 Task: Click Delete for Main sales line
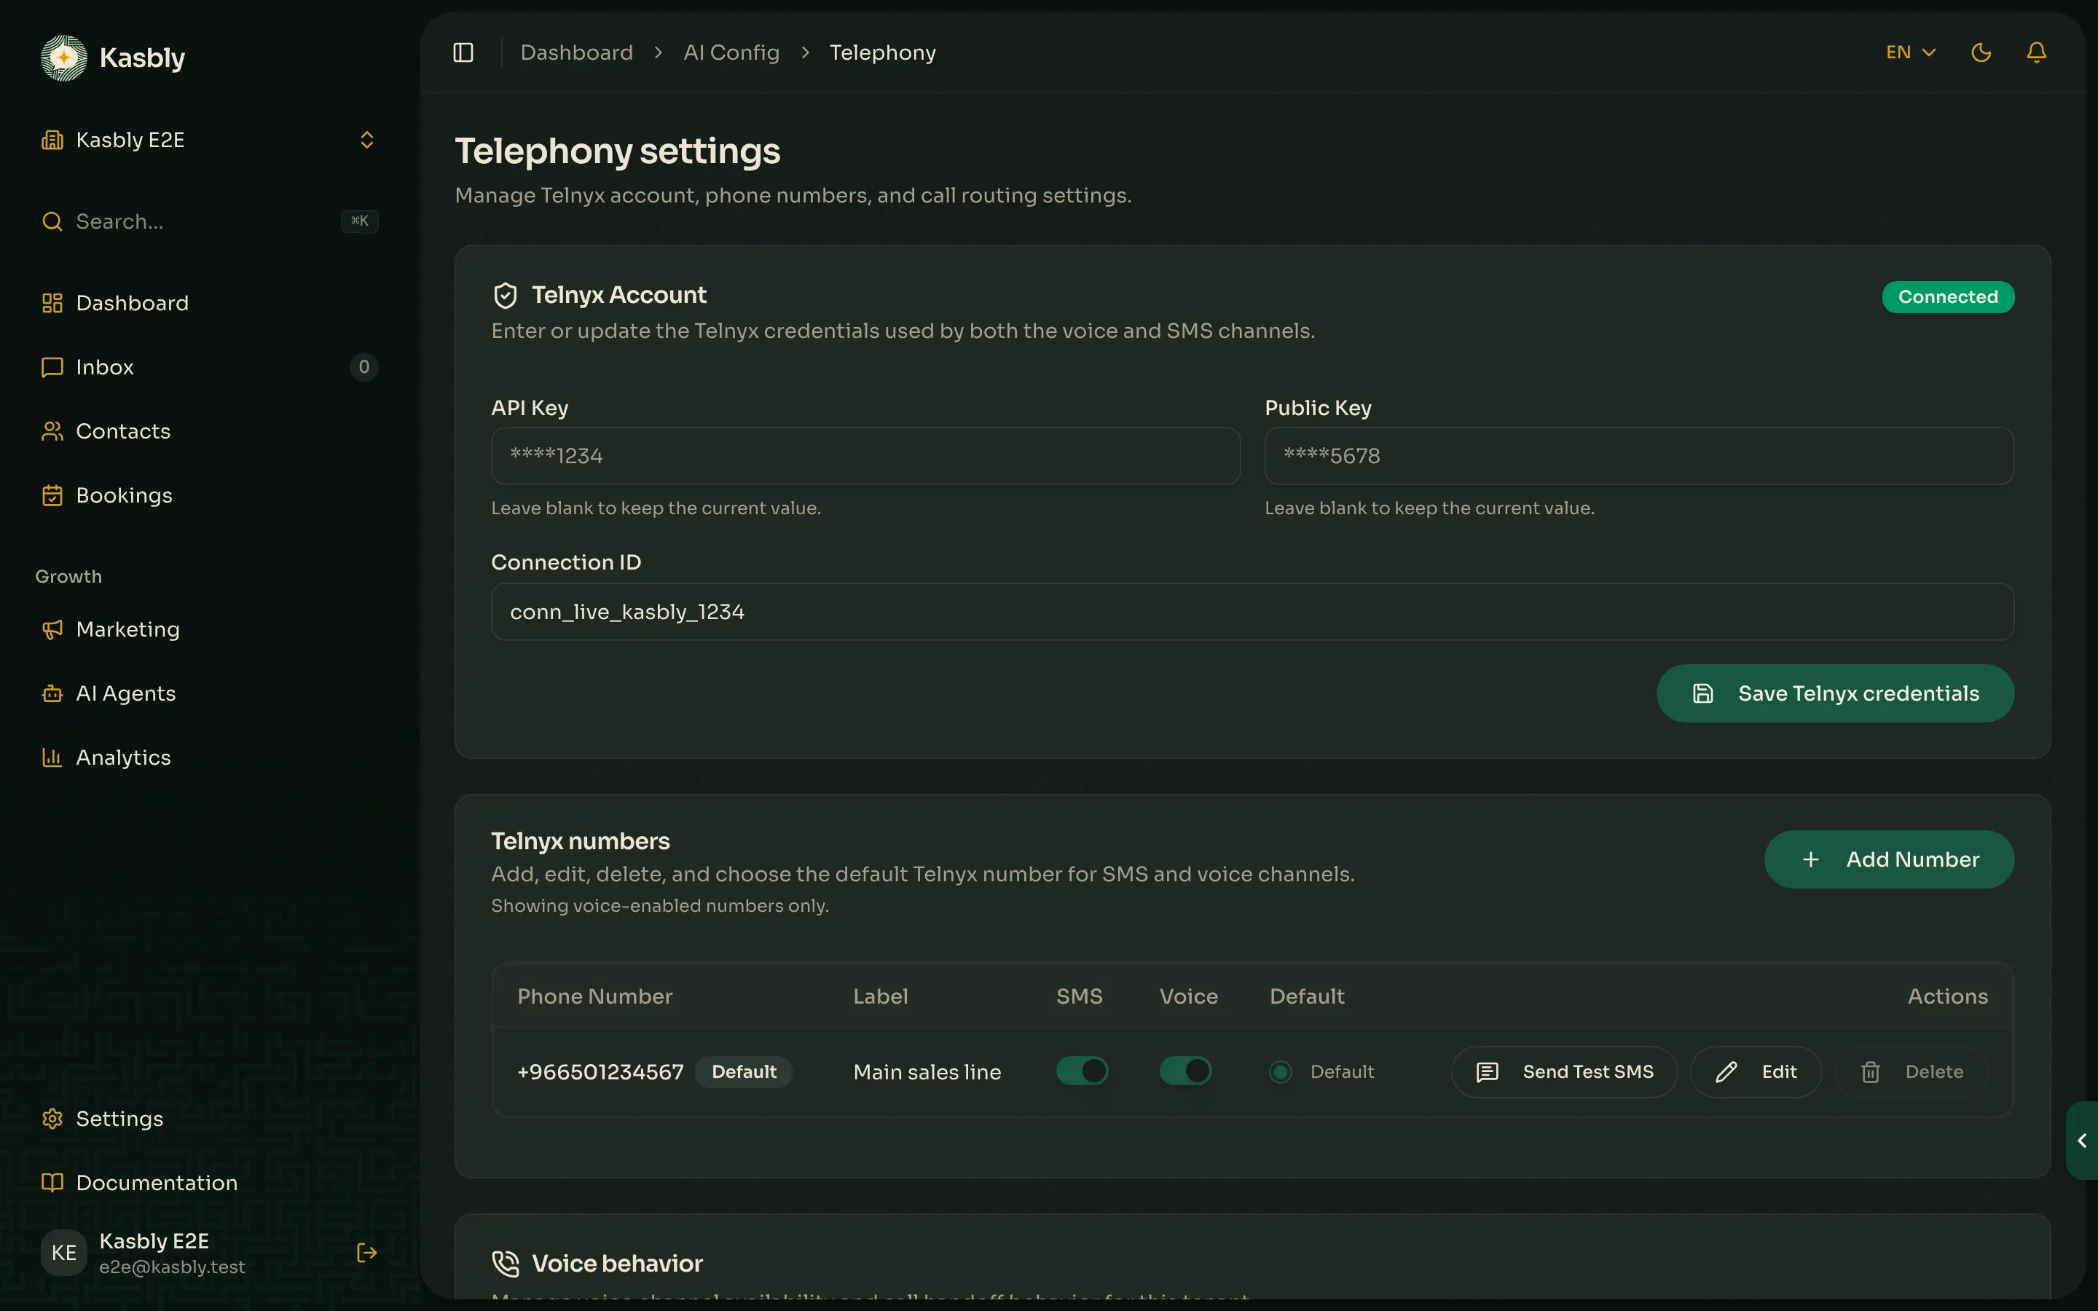(1911, 1073)
